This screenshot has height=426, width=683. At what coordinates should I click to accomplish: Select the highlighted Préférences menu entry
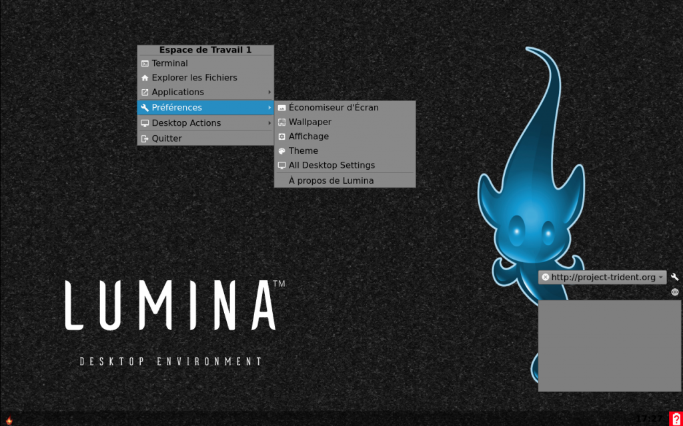(177, 107)
